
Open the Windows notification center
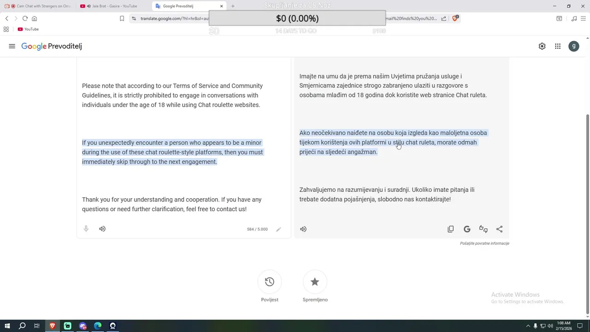(x=580, y=326)
